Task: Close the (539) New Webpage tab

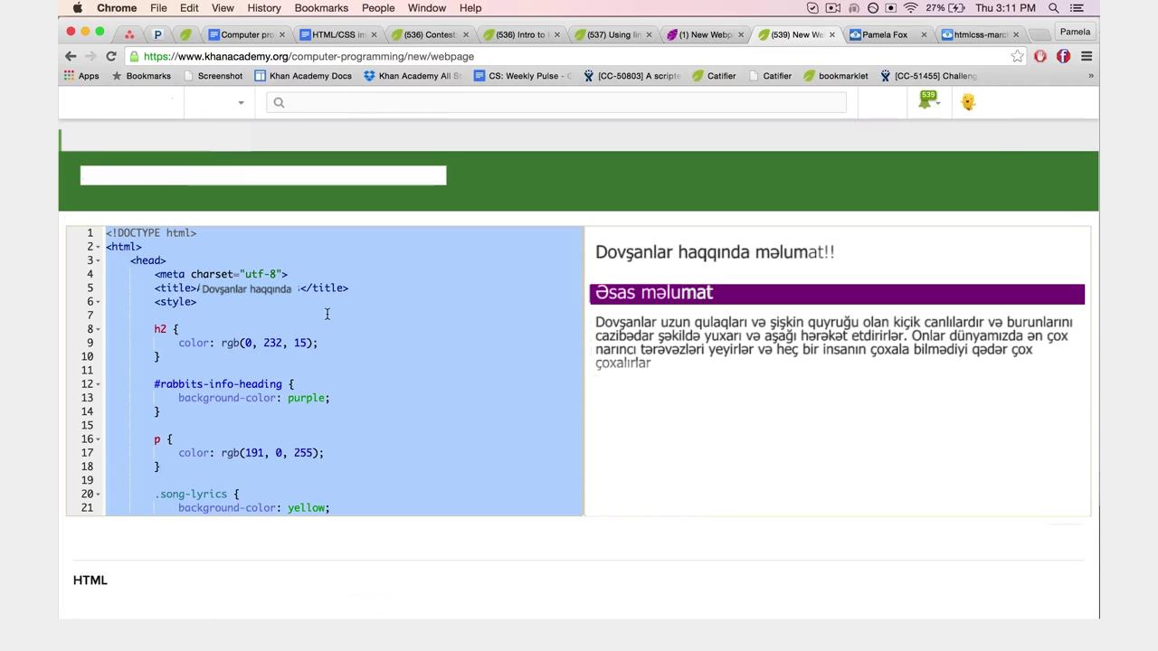Action: point(833,34)
